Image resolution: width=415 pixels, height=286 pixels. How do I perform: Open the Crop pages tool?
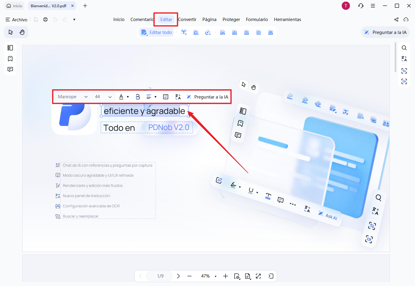(x=223, y=32)
